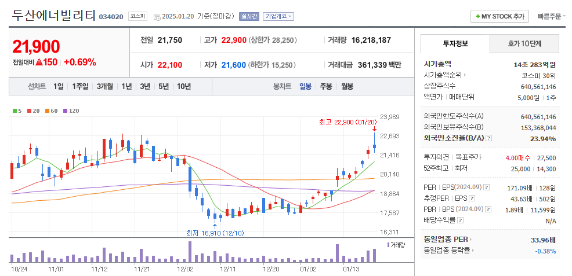Click the help icon next to PBR BPS(2024.09)

pyautogui.click(x=488, y=209)
